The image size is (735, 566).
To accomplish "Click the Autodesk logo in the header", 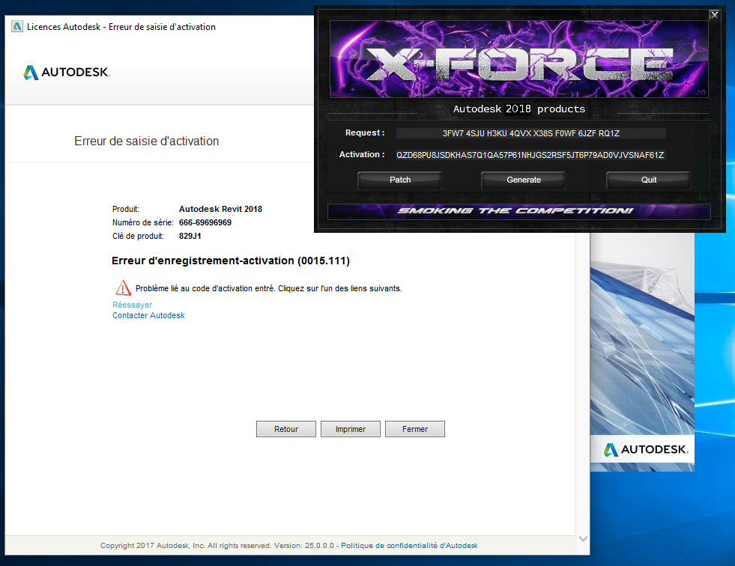I will (x=67, y=72).
